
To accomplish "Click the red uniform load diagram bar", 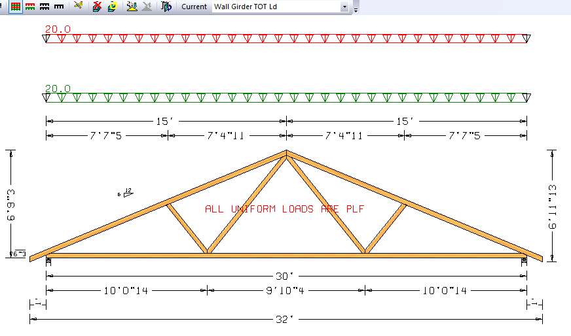I will coord(286,39).
